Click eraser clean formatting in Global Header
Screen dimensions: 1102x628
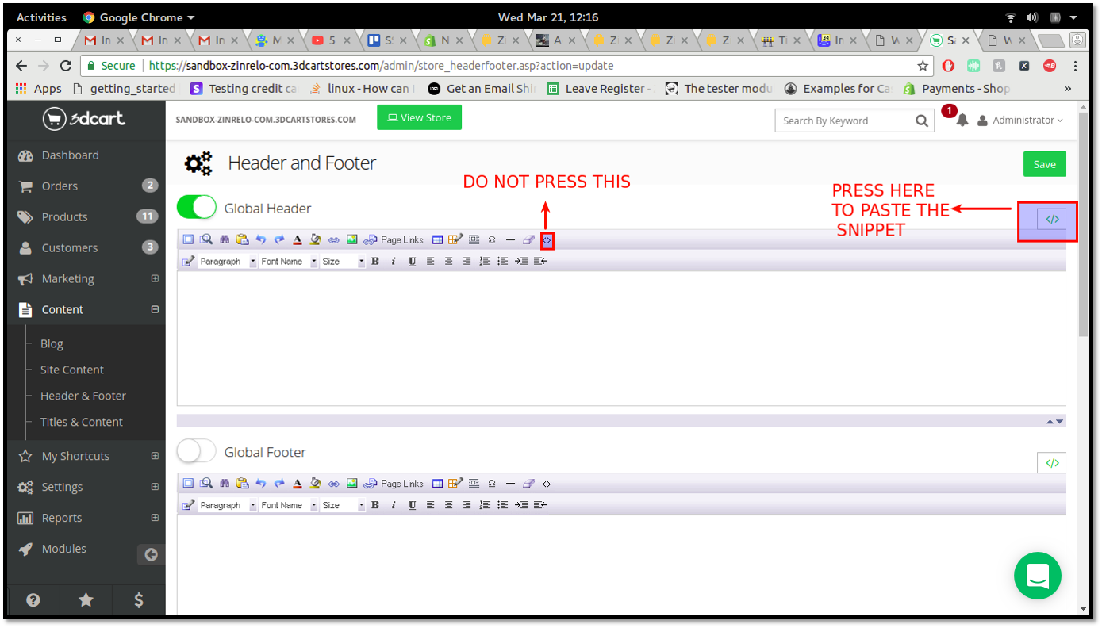pos(528,239)
